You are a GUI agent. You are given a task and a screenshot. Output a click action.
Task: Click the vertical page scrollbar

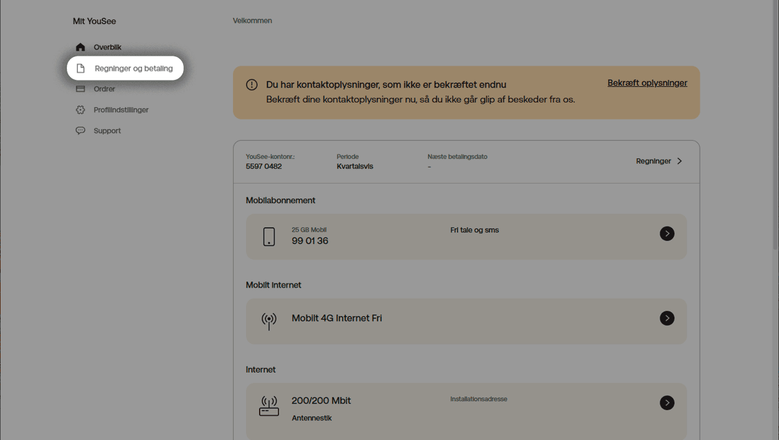[774, 130]
